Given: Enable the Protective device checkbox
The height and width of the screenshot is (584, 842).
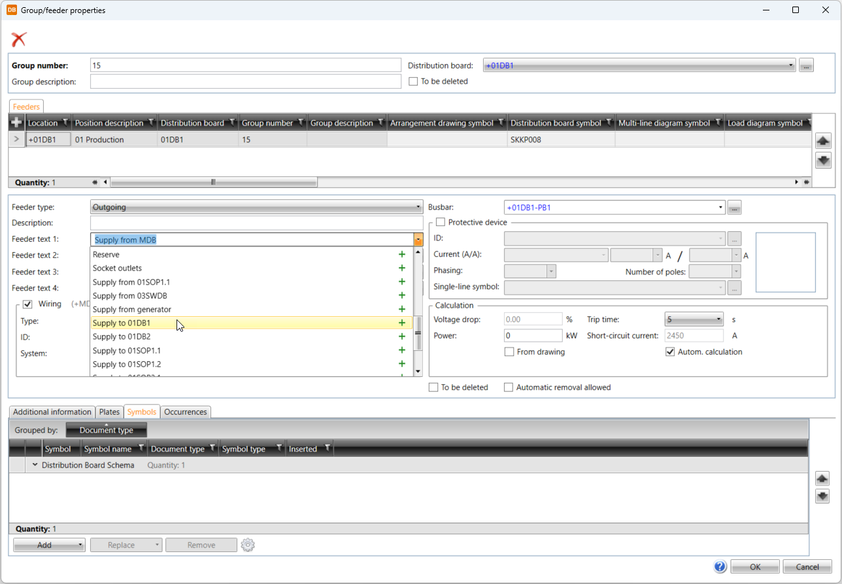Looking at the screenshot, I should pyautogui.click(x=441, y=223).
